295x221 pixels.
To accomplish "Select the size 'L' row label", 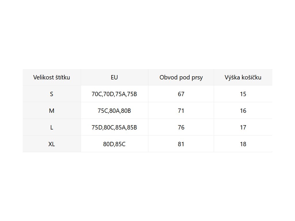I will tap(52, 127).
